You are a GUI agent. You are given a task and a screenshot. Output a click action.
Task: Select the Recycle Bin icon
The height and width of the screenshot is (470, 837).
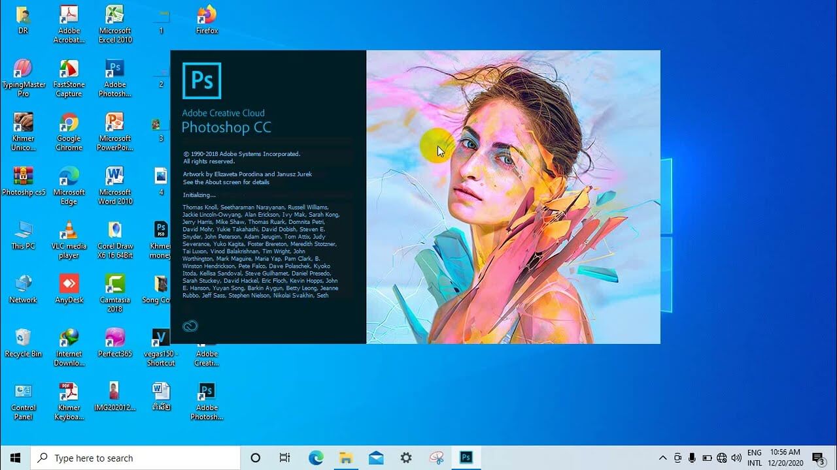pos(23,343)
